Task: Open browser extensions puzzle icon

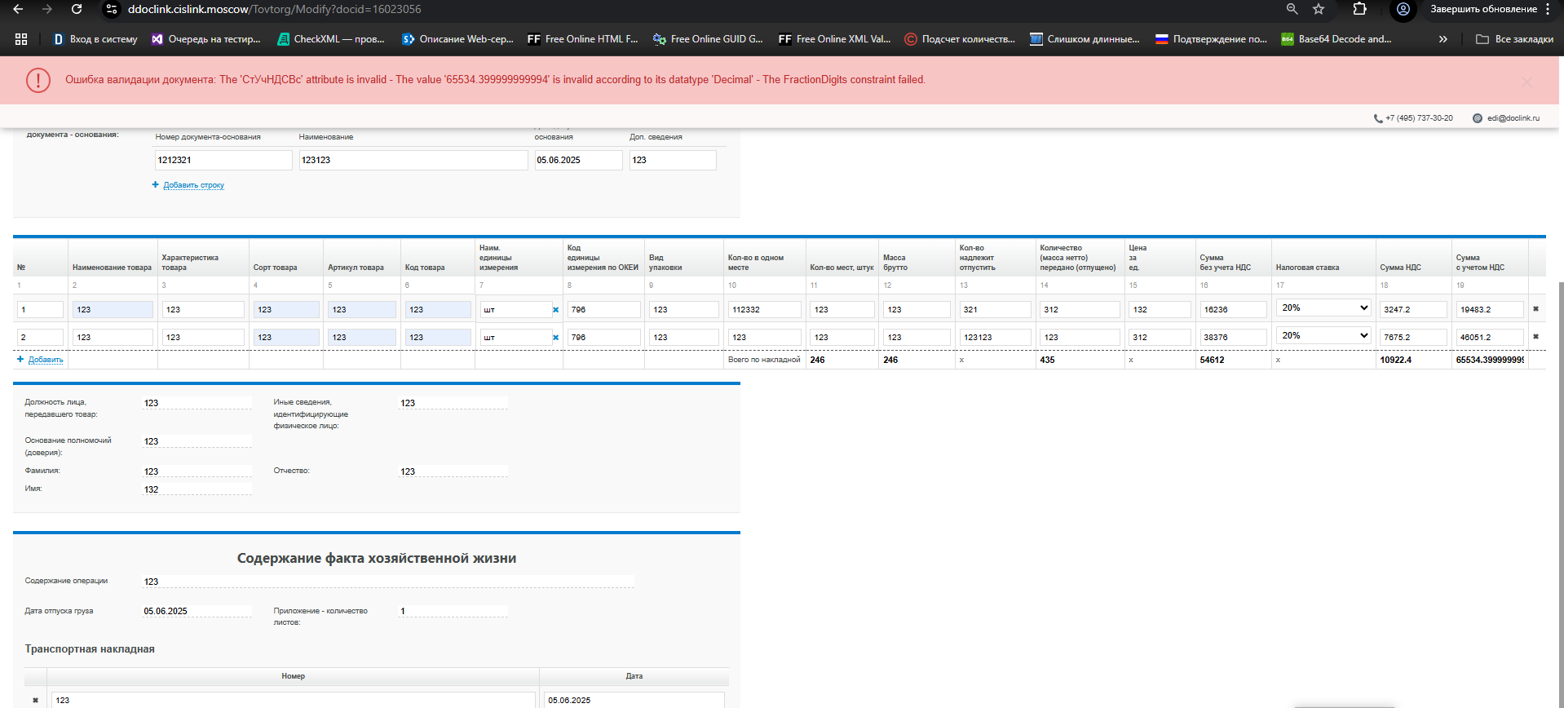Action: 1359,9
